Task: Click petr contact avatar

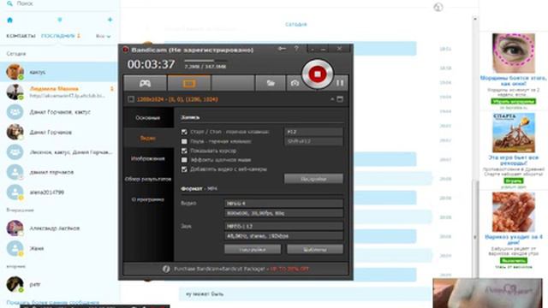Action: [x=15, y=284]
